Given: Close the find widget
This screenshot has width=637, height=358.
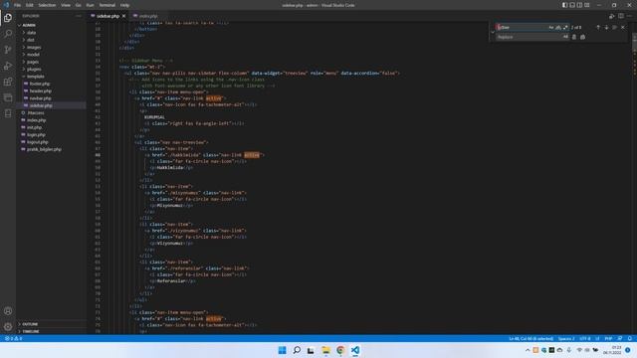Looking at the screenshot, I should 623,27.
